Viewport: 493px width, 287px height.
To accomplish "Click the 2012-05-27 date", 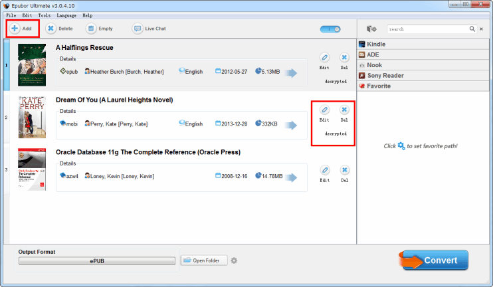I will 235,72.
